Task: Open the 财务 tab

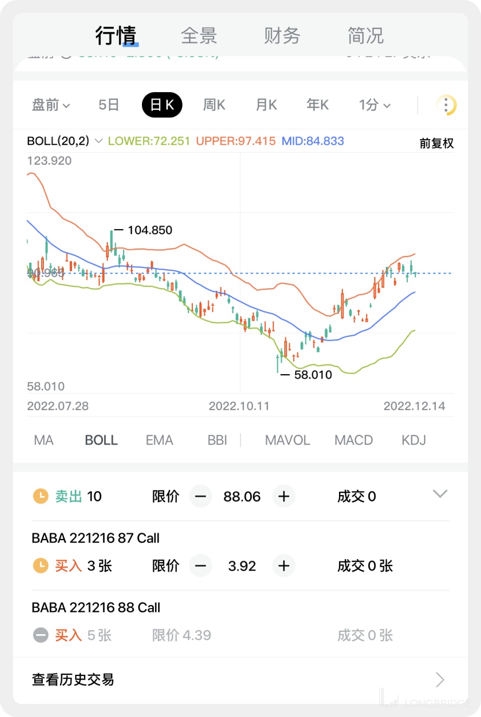Action: [282, 36]
